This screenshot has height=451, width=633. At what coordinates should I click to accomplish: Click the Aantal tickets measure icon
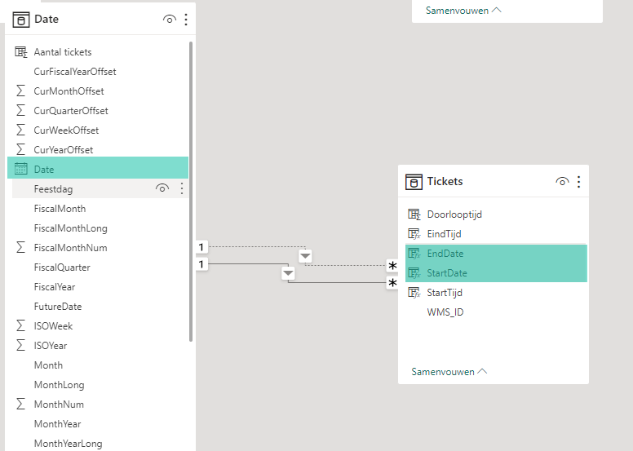point(21,52)
